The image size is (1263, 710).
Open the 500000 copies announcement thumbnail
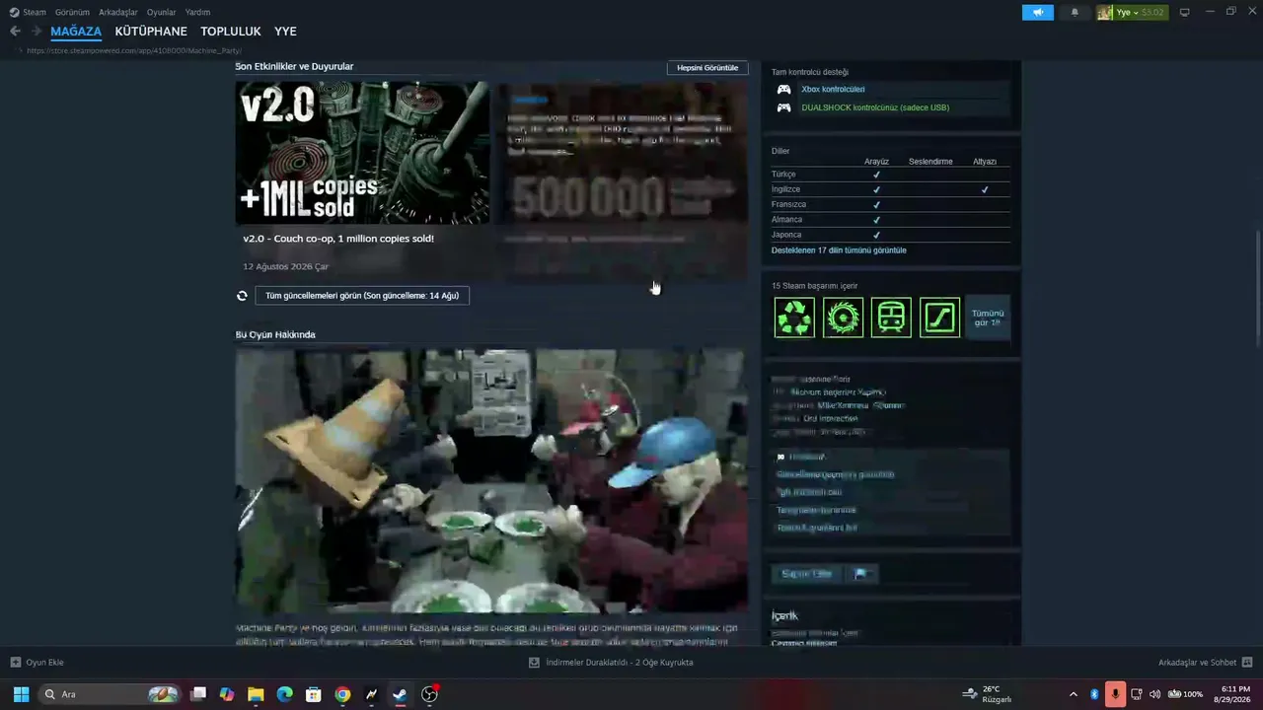(x=621, y=153)
